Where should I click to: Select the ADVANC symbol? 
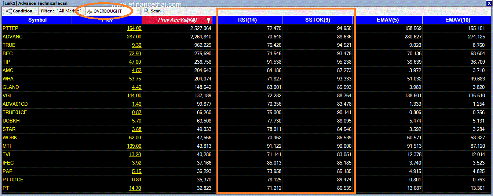tap(12, 37)
